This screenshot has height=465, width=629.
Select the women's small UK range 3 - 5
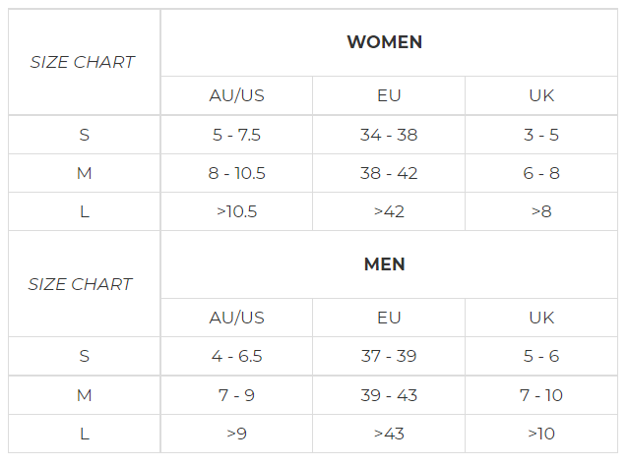541,135
